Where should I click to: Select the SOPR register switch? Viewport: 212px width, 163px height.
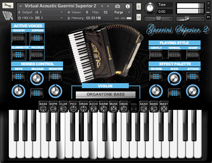pos(53,107)
